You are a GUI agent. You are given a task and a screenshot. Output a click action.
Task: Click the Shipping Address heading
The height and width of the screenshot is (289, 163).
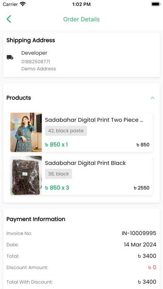click(x=31, y=40)
